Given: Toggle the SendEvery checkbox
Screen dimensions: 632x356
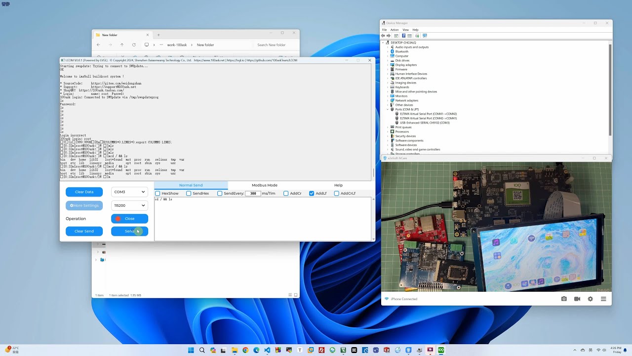Looking at the screenshot, I should 220,193.
